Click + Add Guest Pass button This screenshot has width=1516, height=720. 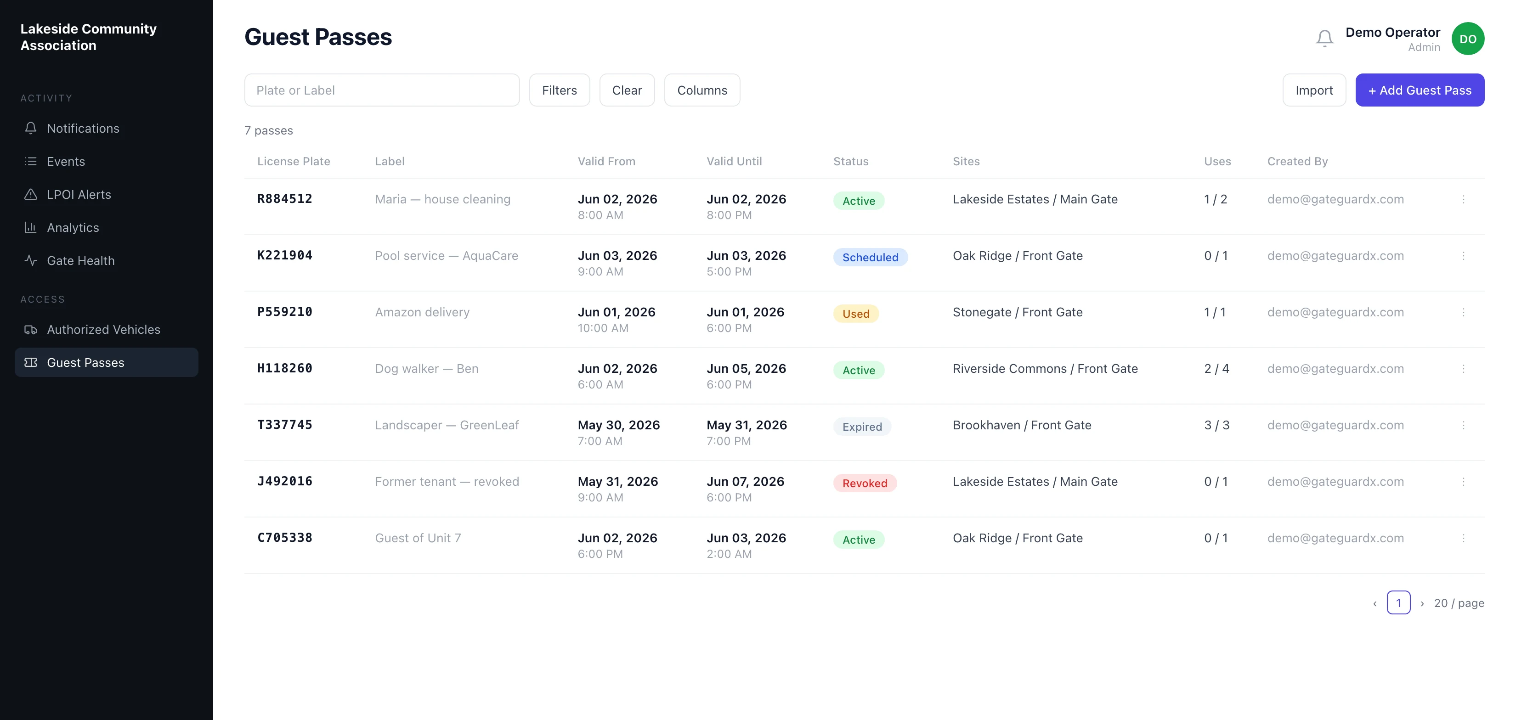coord(1420,90)
